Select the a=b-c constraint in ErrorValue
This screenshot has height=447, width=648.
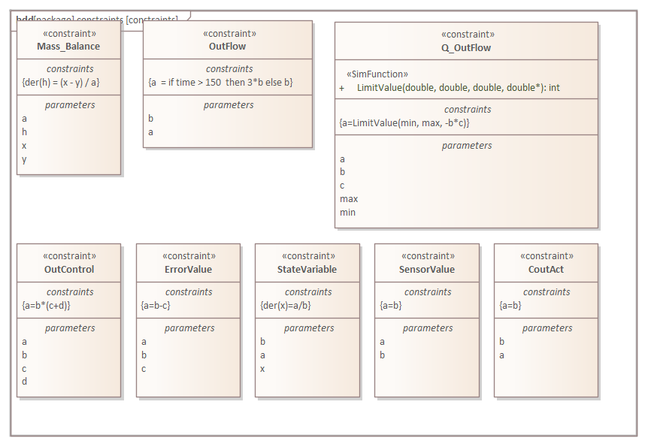point(156,305)
